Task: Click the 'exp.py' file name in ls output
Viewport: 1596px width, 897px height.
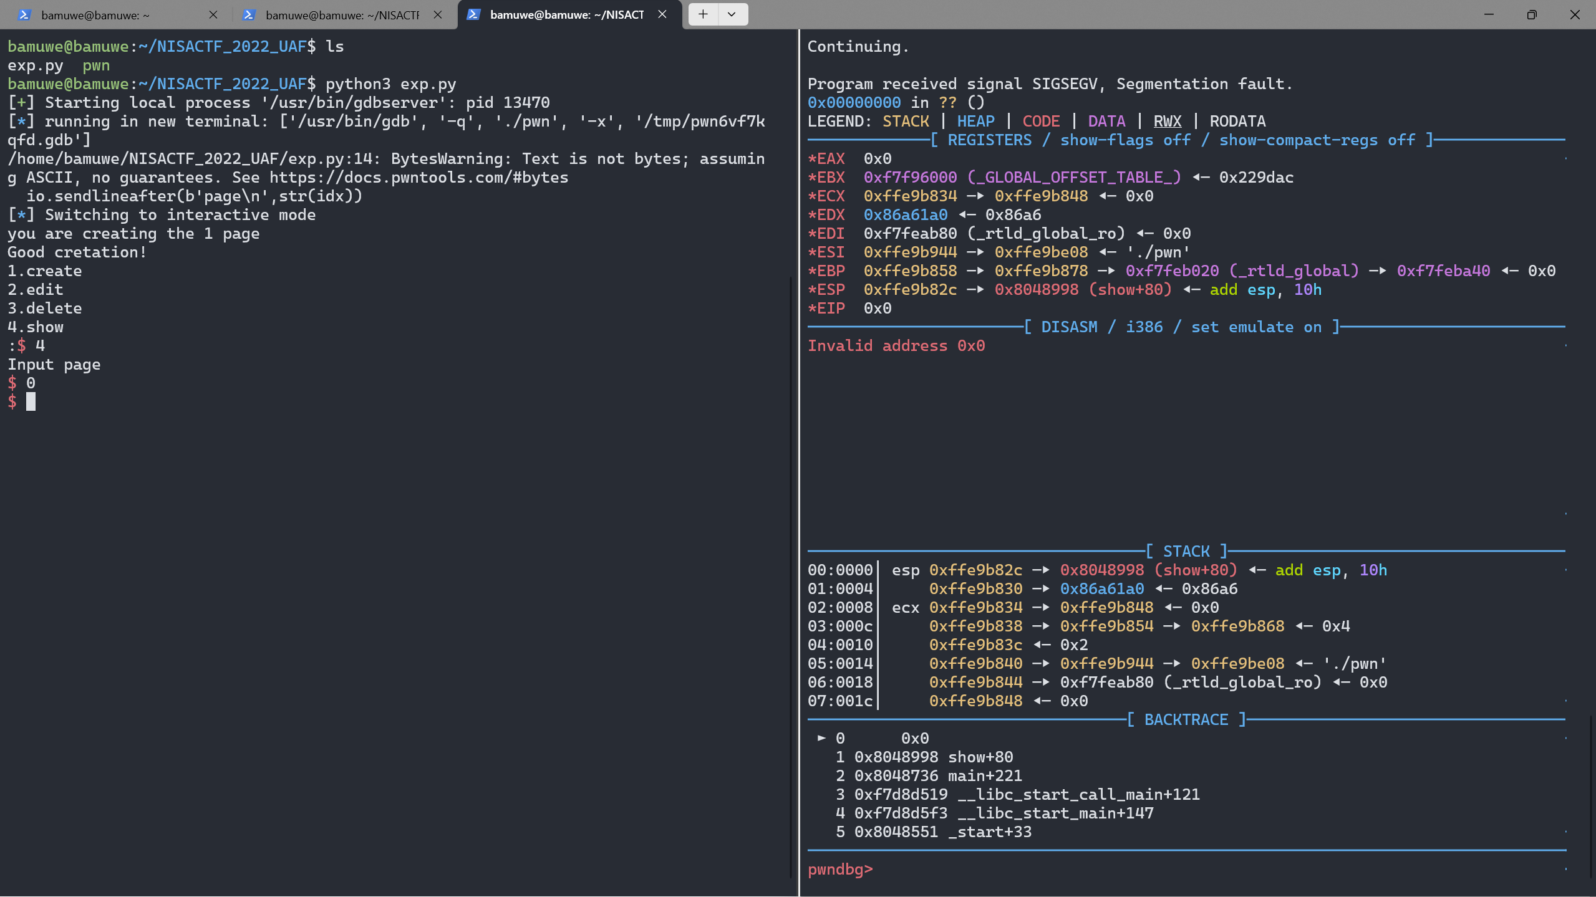Action: point(36,65)
